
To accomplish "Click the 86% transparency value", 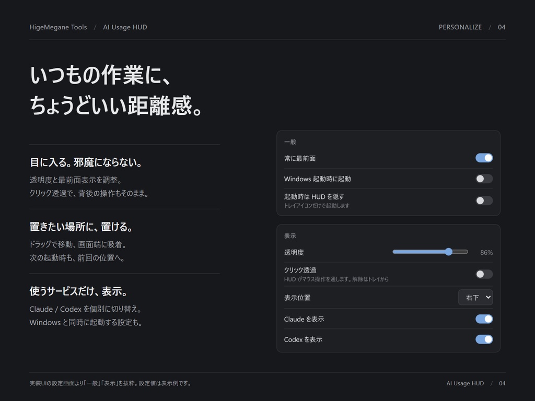I will coord(486,252).
